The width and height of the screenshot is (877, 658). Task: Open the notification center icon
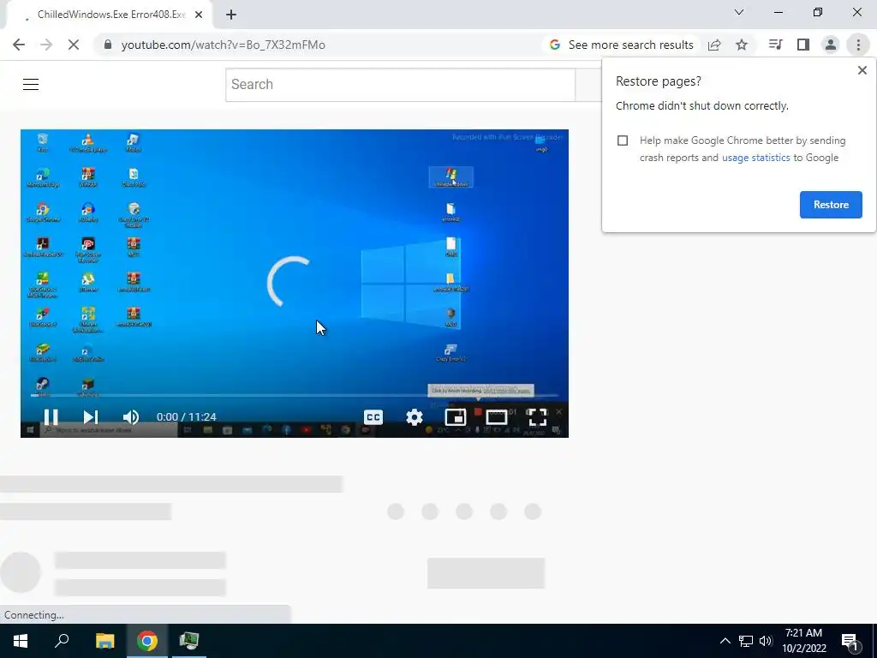coord(850,641)
